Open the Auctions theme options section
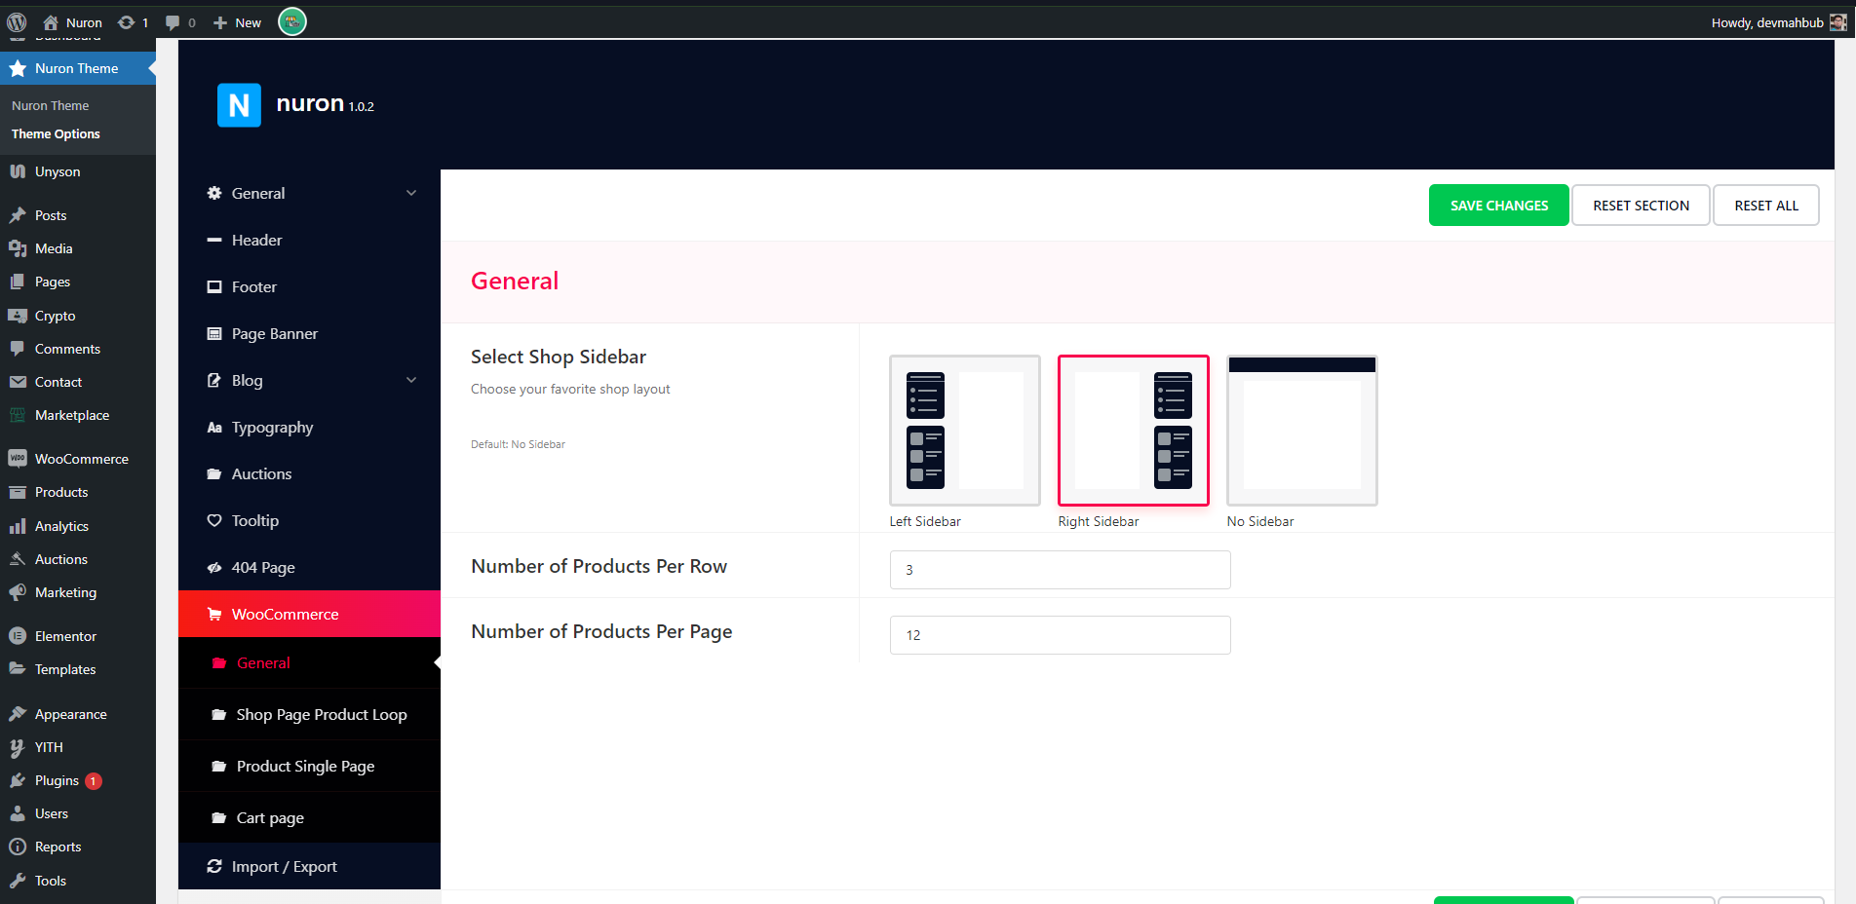 tap(309, 473)
